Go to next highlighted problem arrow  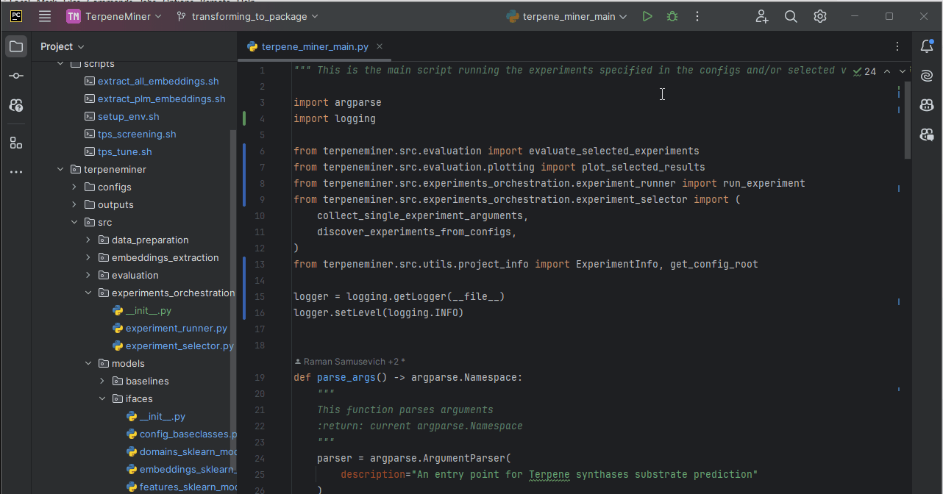[x=903, y=71]
